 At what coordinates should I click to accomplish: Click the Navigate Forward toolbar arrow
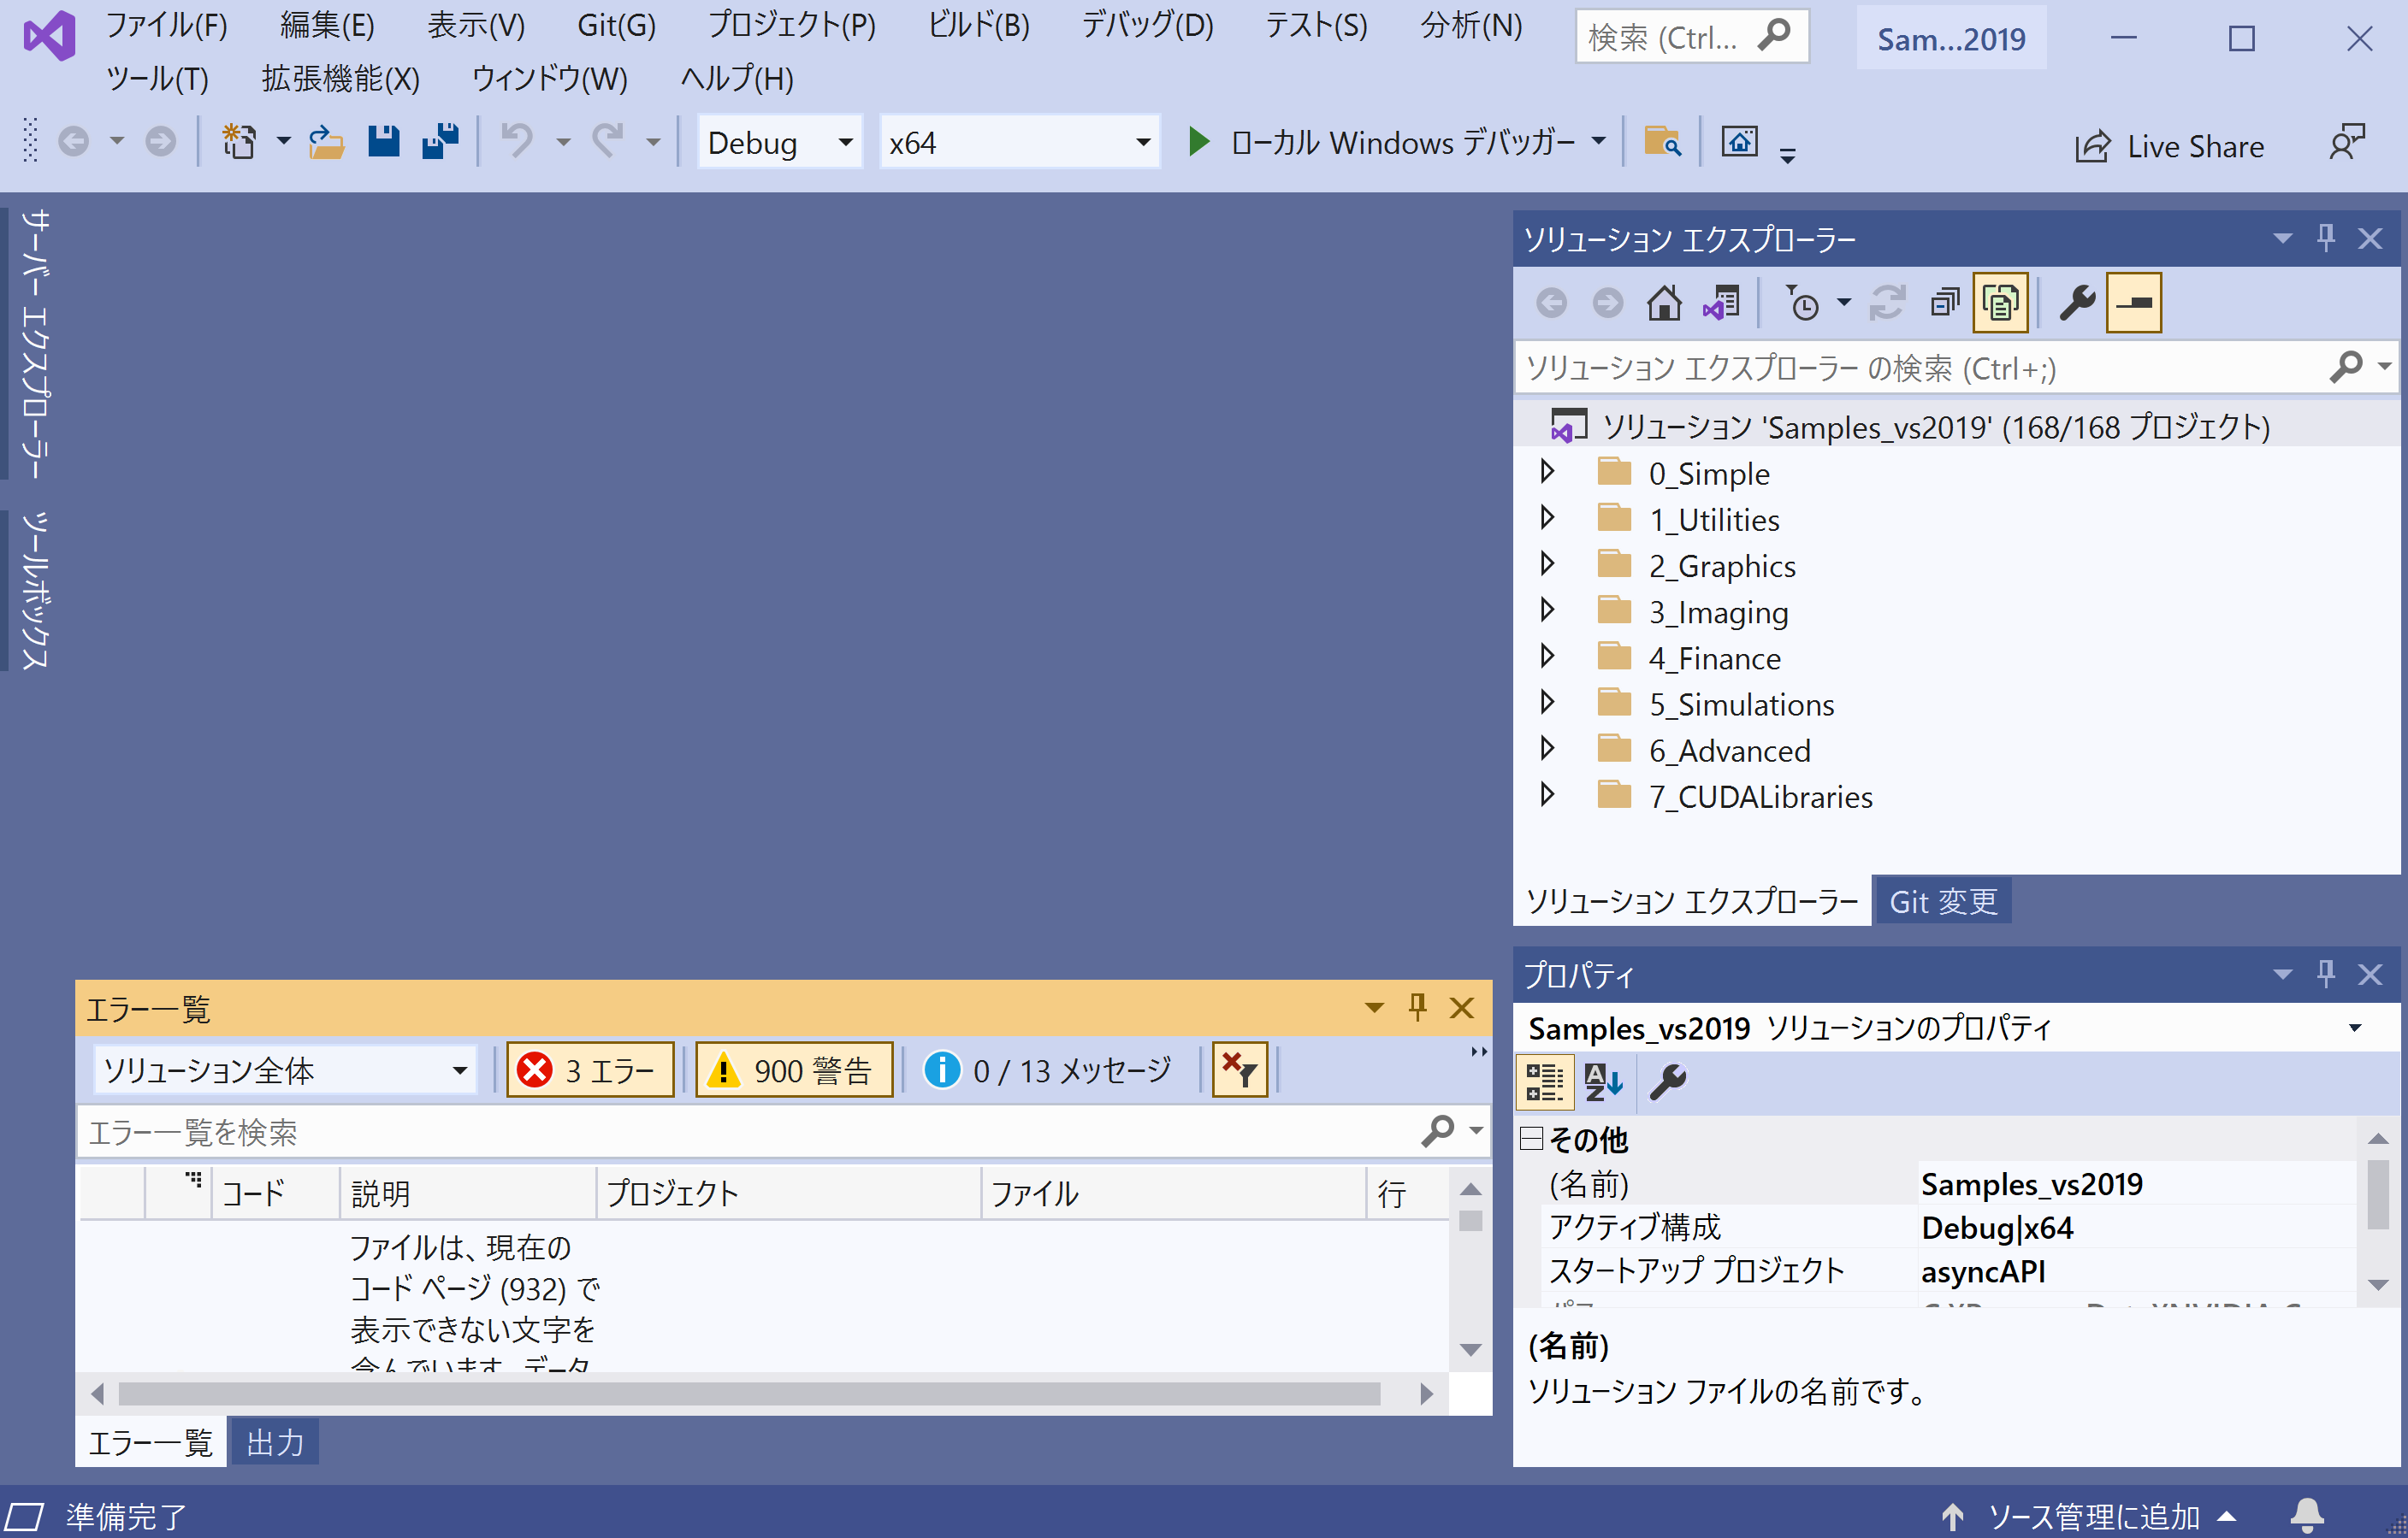coord(160,142)
